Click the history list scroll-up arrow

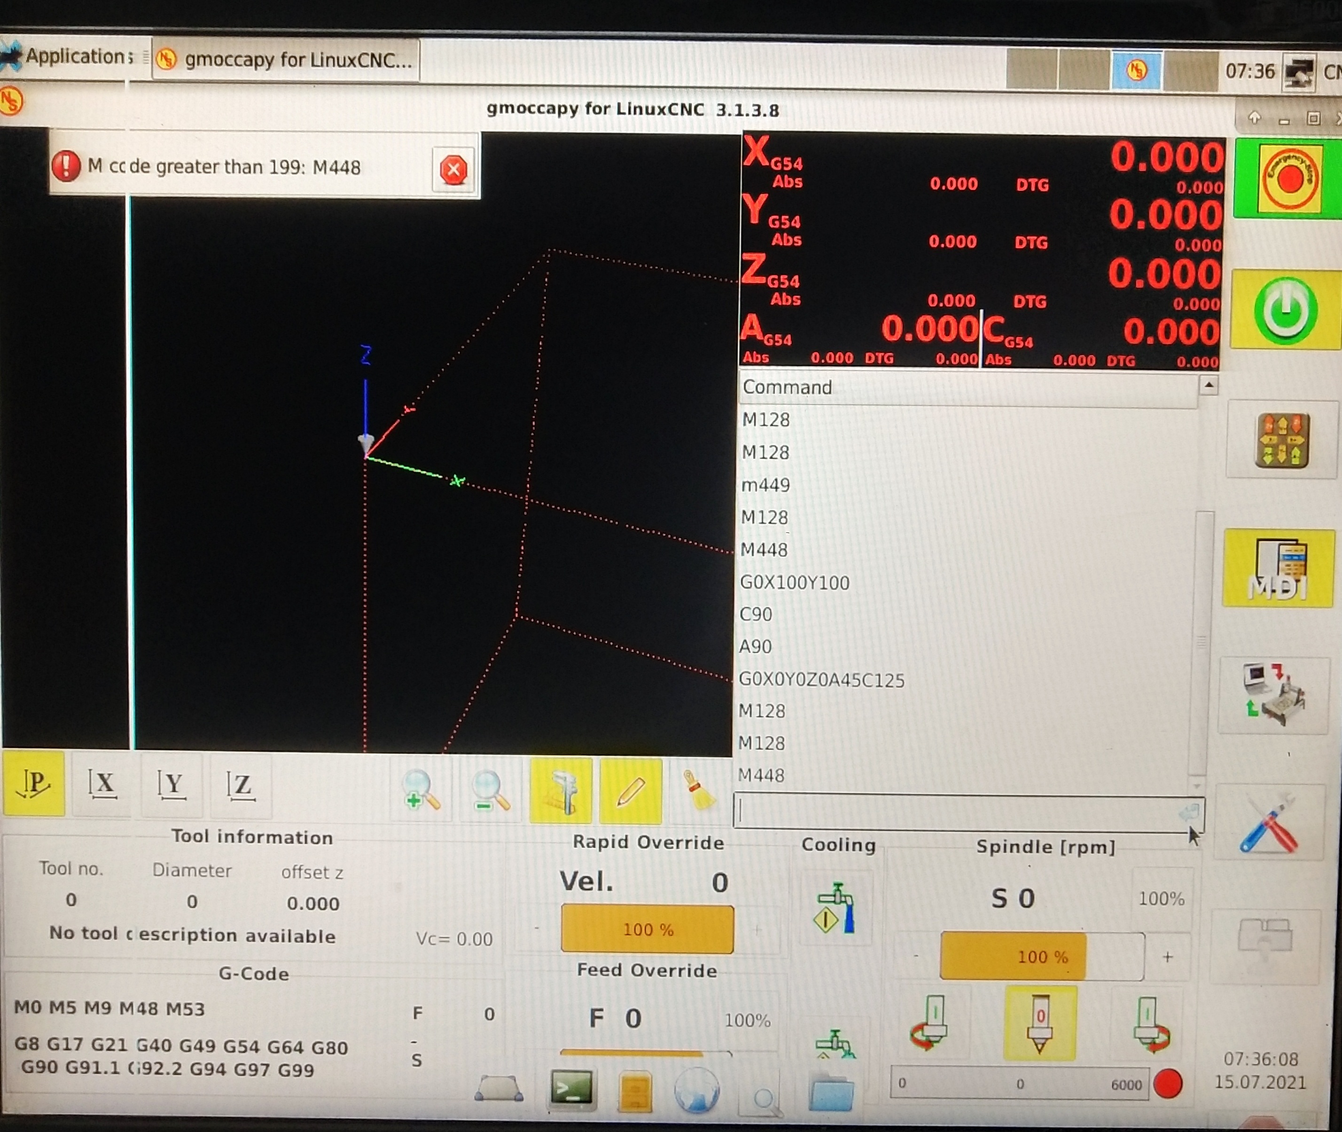(1209, 385)
